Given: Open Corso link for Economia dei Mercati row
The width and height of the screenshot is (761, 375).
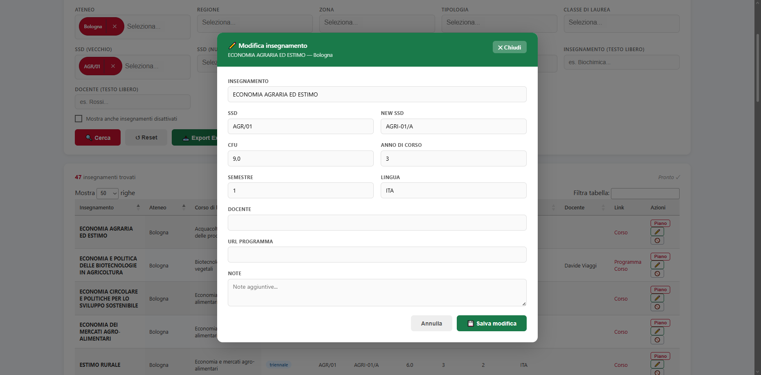Looking at the screenshot, I should click(x=621, y=332).
